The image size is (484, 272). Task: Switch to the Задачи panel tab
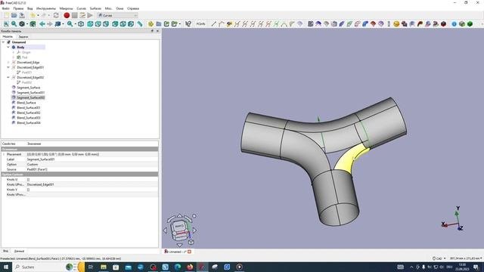click(x=23, y=37)
